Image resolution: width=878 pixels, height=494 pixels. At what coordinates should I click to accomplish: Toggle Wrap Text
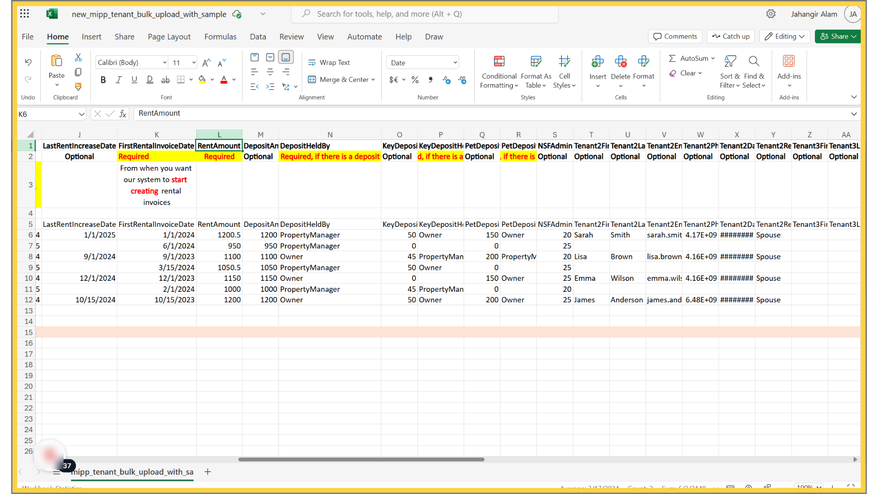(329, 63)
